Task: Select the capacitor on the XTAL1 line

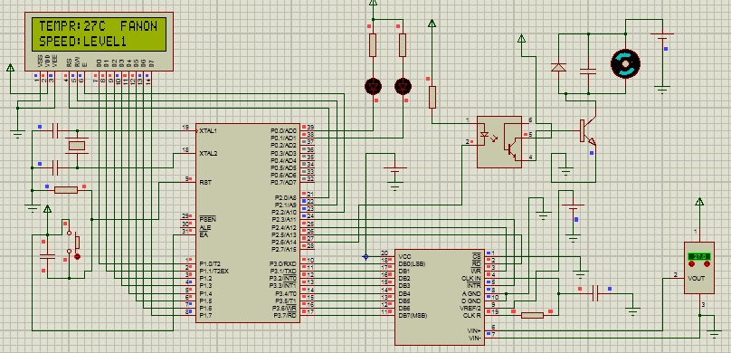Action: tap(55, 131)
